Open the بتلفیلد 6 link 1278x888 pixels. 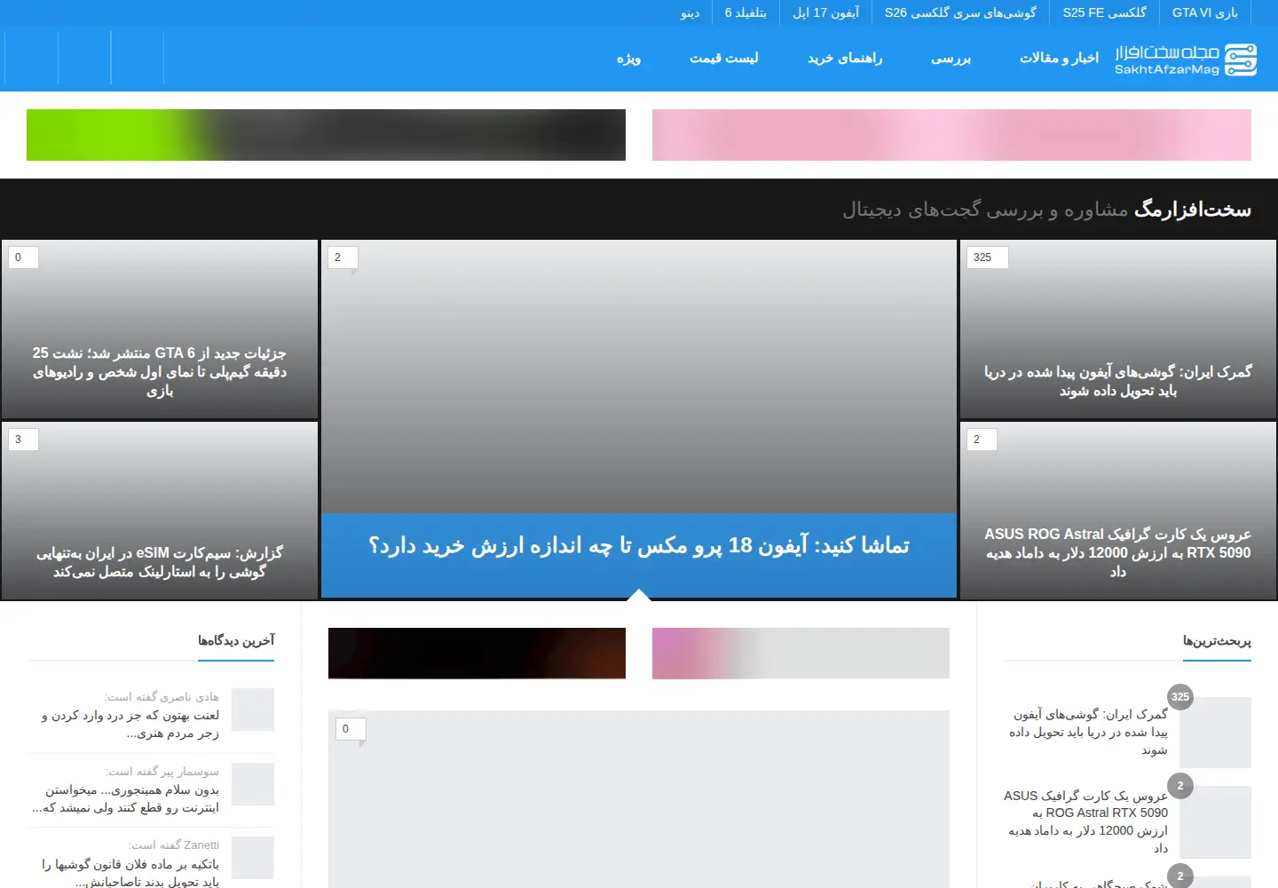(745, 12)
